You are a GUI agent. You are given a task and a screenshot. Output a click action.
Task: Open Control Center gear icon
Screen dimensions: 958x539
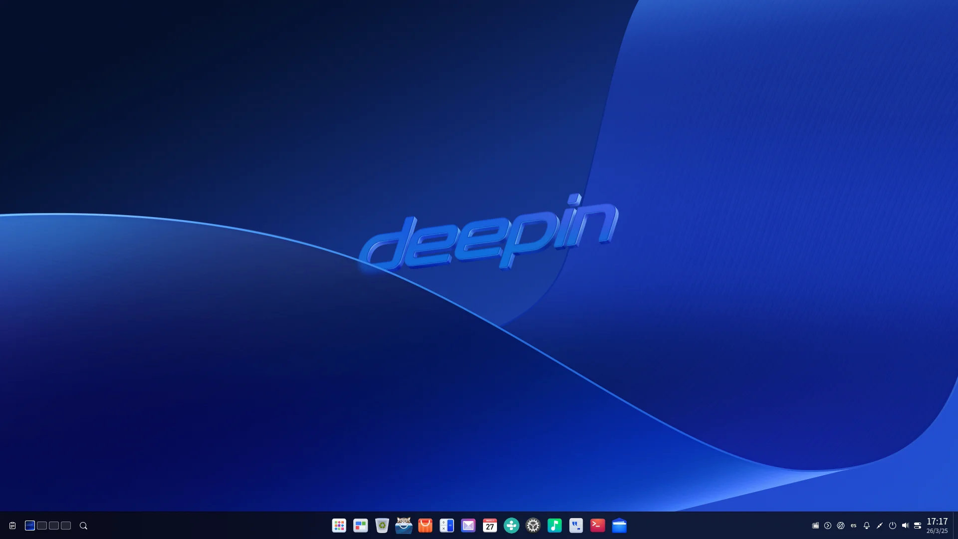pos(533,526)
